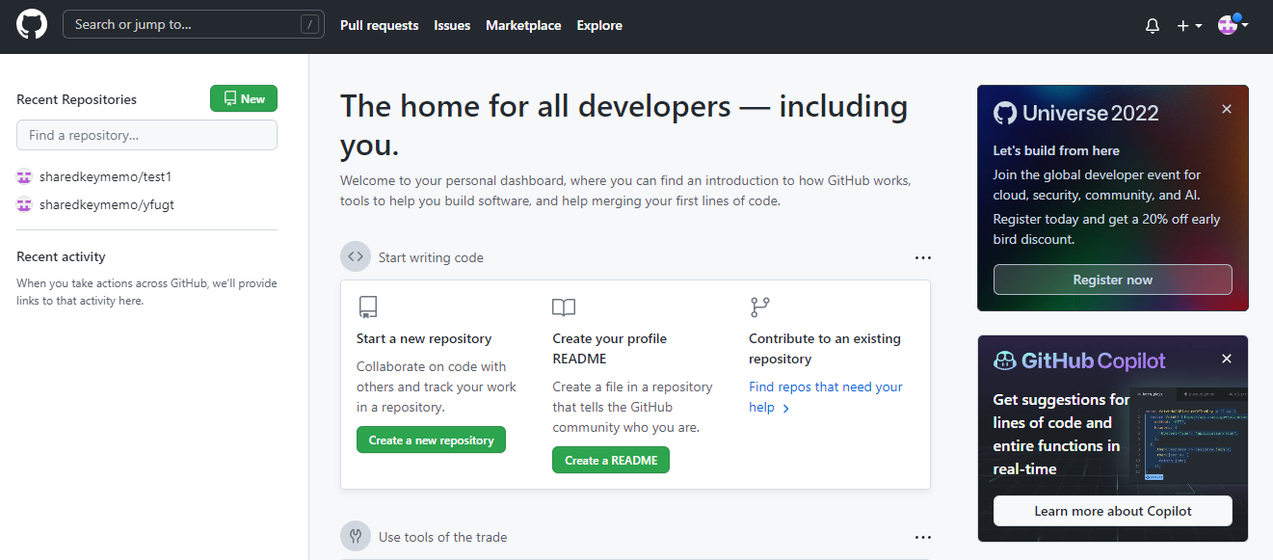Screen dimensions: 1273x560
Task: Click Register now button
Action: pos(1113,280)
